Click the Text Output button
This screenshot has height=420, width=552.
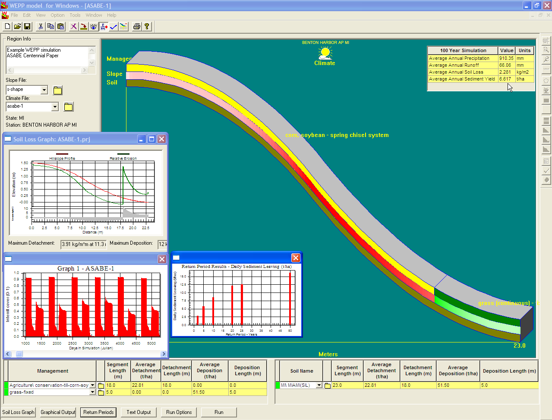pos(139,412)
